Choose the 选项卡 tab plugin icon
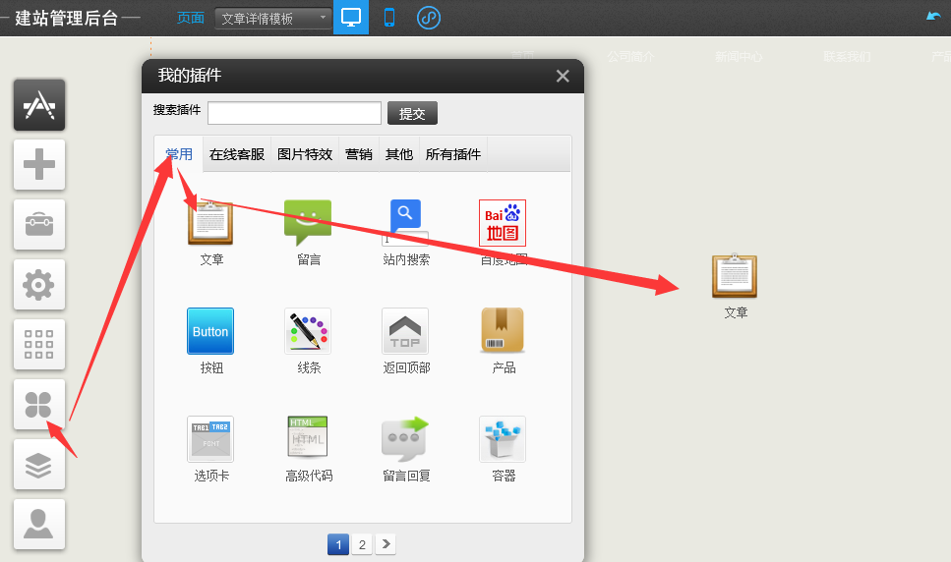This screenshot has height=562, width=951. point(210,439)
